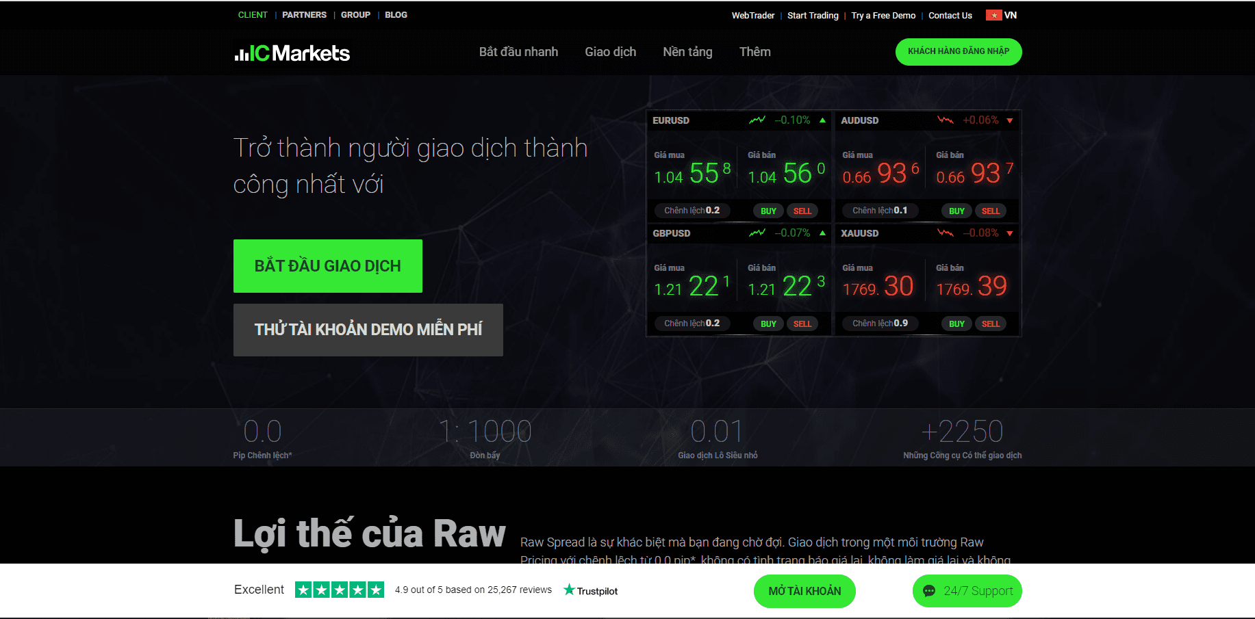
Task: Click XAUUSD Chênh lệch 0.9 spread
Action: pyautogui.click(x=880, y=324)
